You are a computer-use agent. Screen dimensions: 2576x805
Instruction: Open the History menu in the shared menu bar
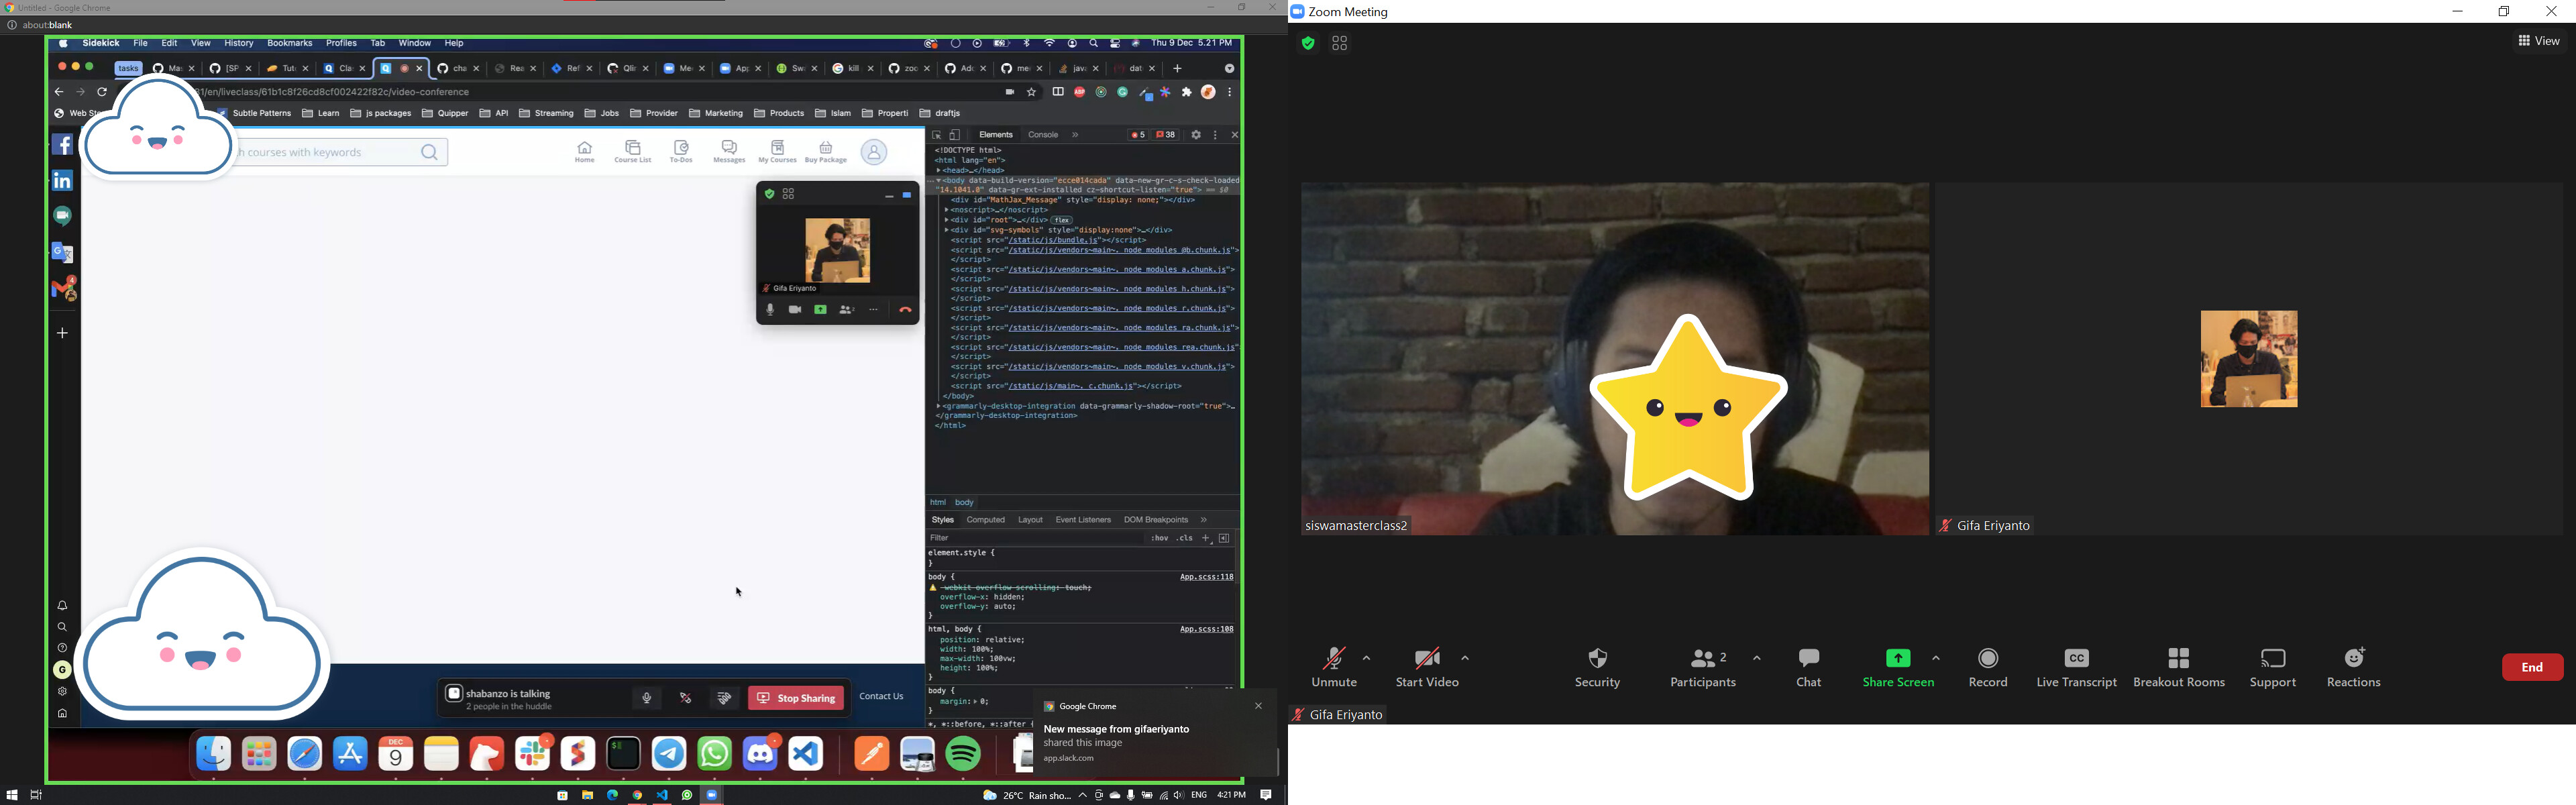click(239, 44)
